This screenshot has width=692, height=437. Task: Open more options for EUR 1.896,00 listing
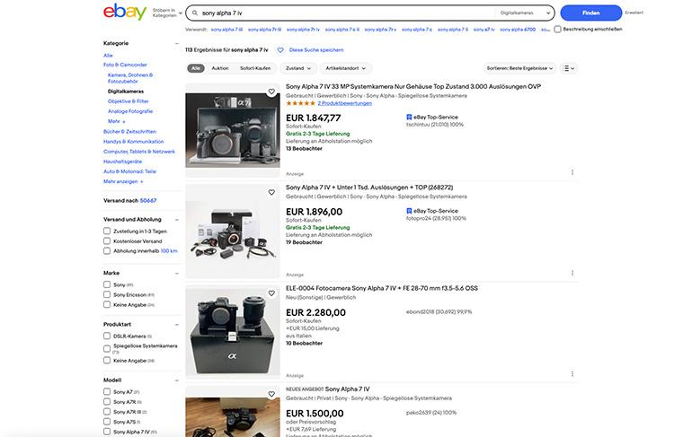coord(572,273)
